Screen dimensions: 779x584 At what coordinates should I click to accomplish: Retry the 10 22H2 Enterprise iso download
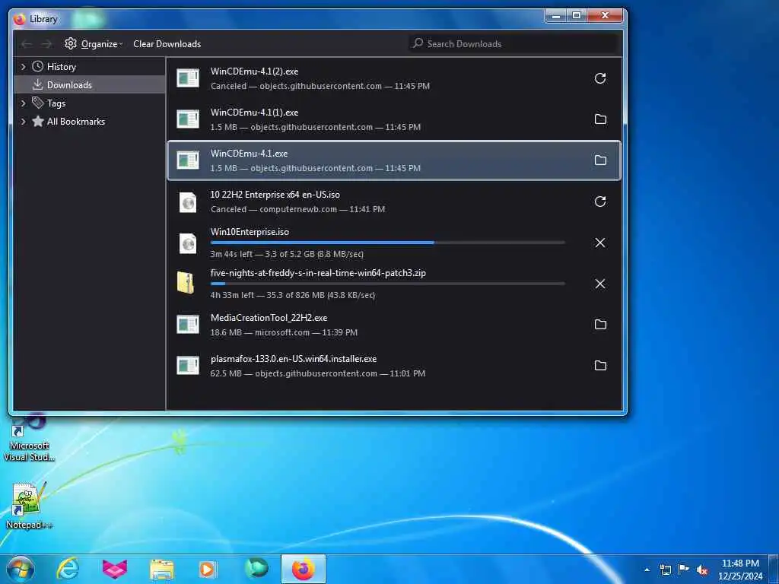point(599,201)
